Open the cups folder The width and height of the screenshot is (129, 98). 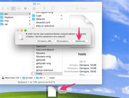[x=47, y=16]
